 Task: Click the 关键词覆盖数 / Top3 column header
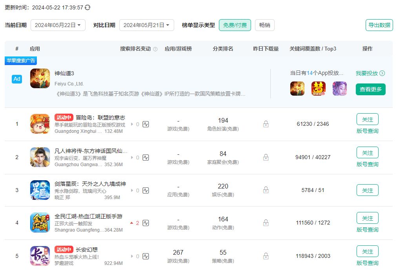point(313,49)
